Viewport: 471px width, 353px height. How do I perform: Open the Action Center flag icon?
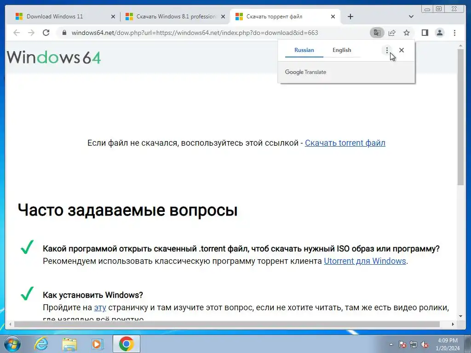(x=402, y=344)
